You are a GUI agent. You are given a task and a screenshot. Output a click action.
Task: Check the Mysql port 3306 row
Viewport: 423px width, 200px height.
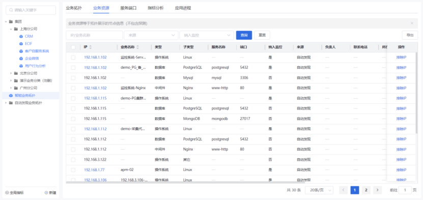(x=73, y=78)
